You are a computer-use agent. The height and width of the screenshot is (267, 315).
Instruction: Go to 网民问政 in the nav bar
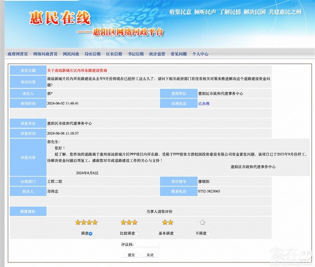[71, 54]
